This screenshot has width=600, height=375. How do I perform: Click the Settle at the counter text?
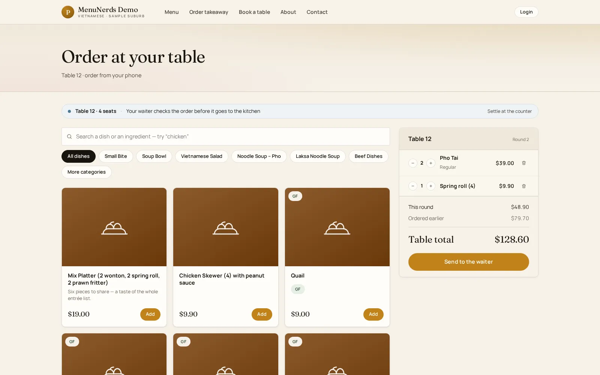point(510,111)
